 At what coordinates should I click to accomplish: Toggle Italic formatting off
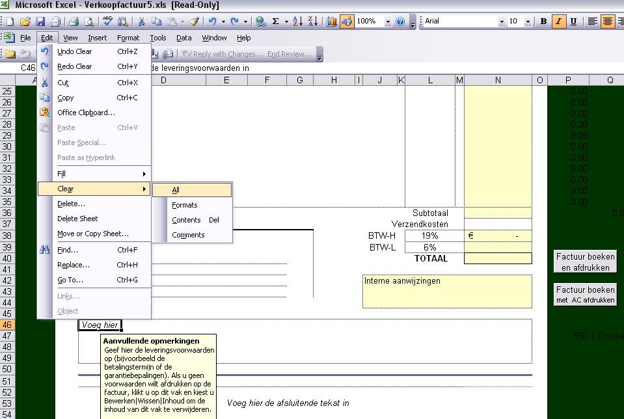pos(558,21)
